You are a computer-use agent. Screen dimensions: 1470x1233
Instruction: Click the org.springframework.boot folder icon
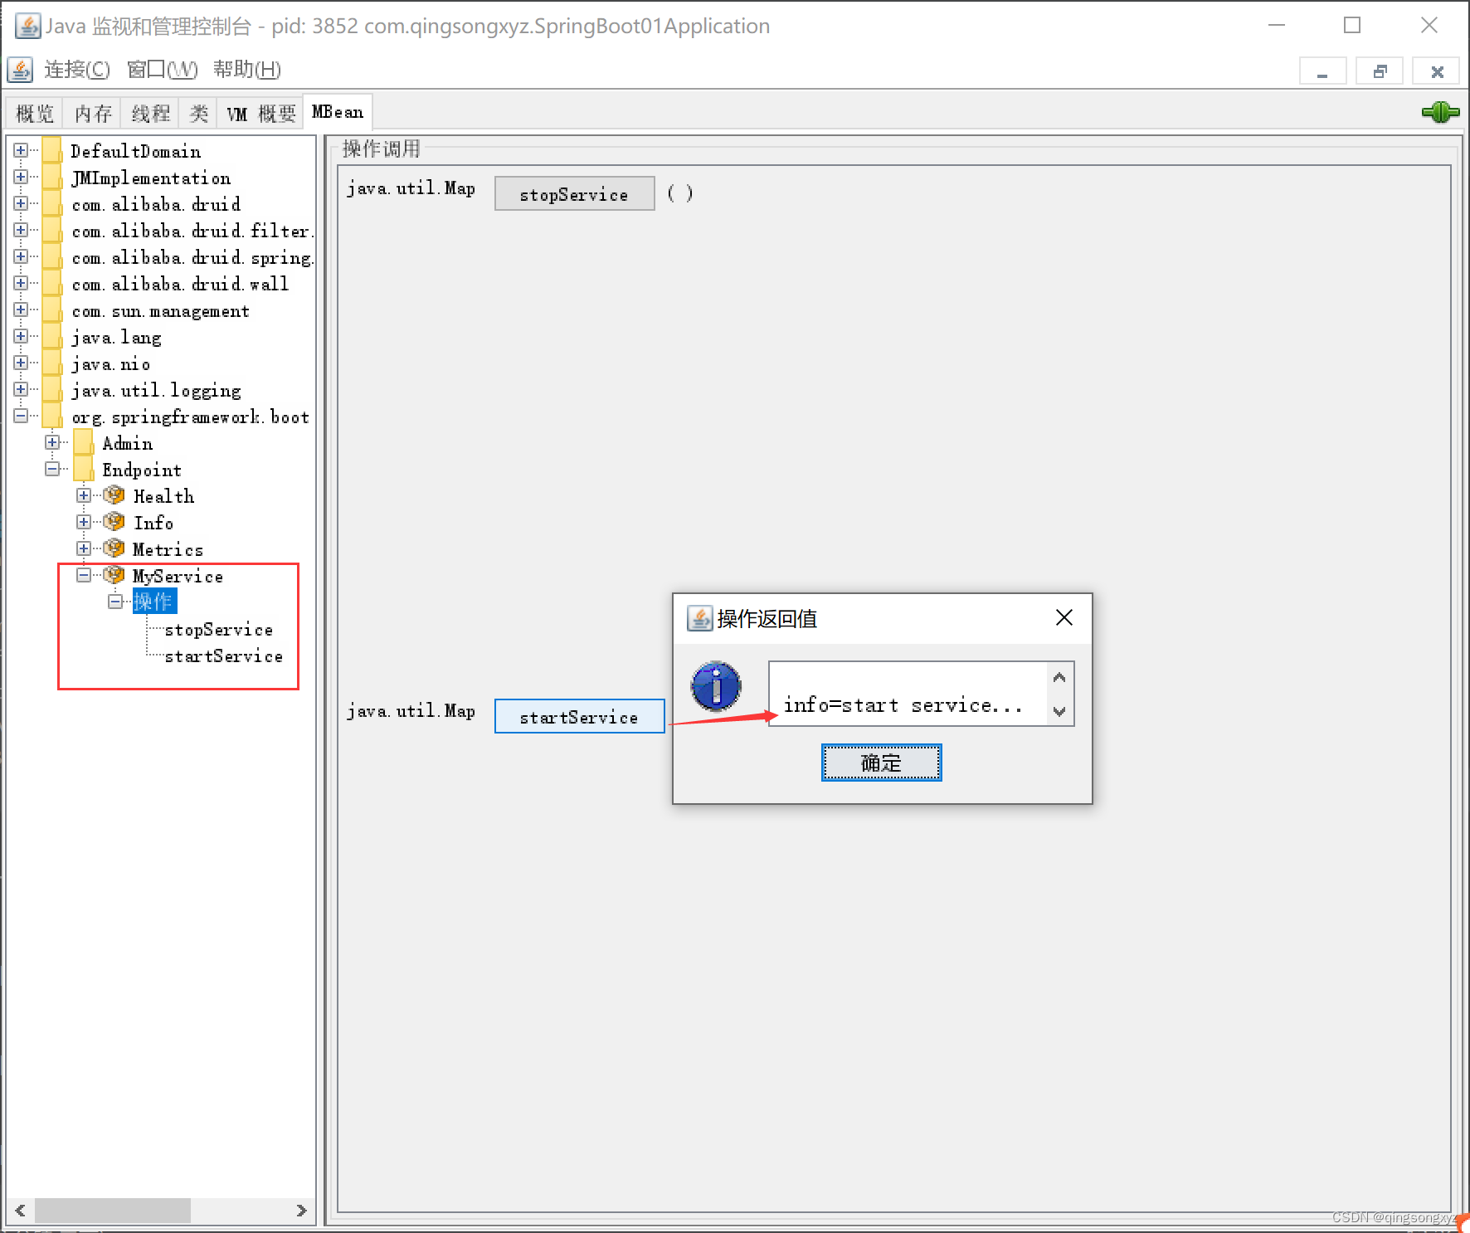coord(51,416)
